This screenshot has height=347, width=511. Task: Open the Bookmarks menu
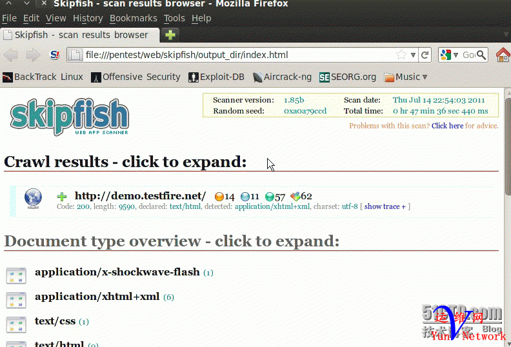134,18
